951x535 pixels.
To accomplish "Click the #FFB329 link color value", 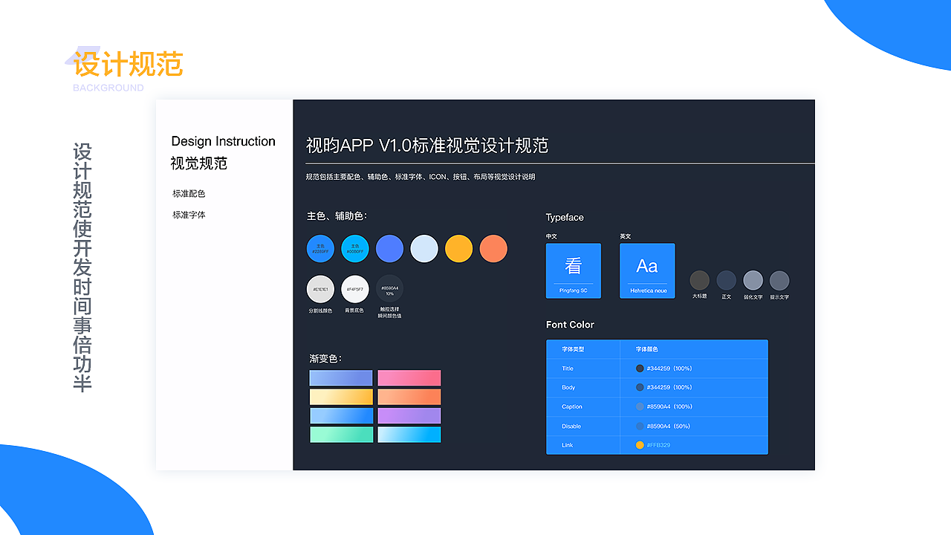I will tap(658, 445).
